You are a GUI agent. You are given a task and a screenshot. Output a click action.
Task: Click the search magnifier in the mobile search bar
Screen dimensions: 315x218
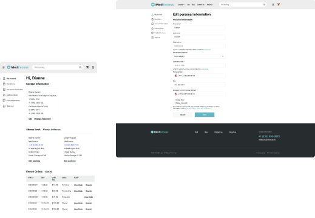coord(80,67)
